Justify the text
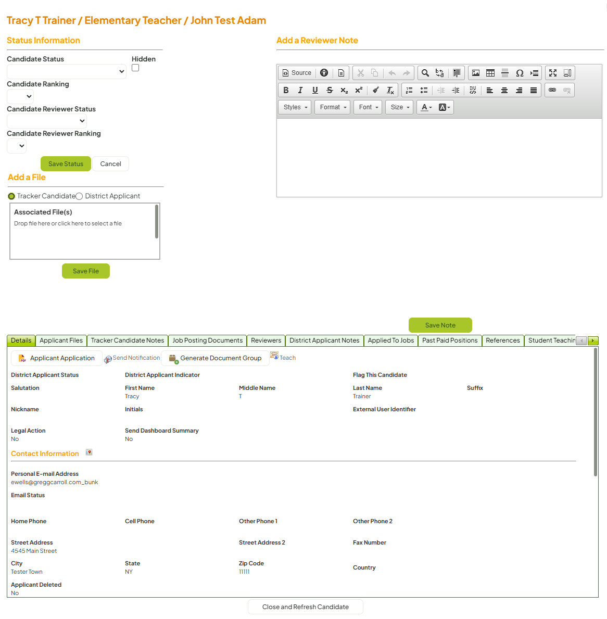The image size is (607, 619). 534,91
